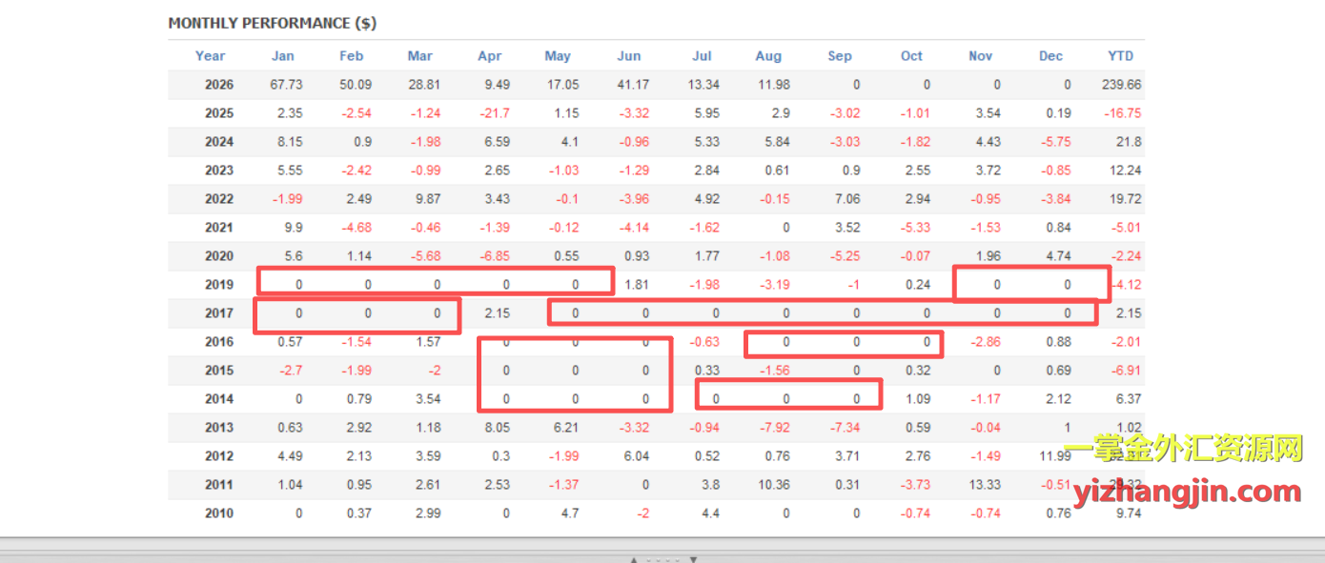Screen dimensions: 1325x563
Task: Click the 2019 row label
Action: (x=219, y=284)
